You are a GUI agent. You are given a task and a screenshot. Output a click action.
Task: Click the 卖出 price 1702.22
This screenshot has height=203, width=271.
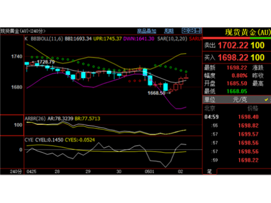pos(233,45)
